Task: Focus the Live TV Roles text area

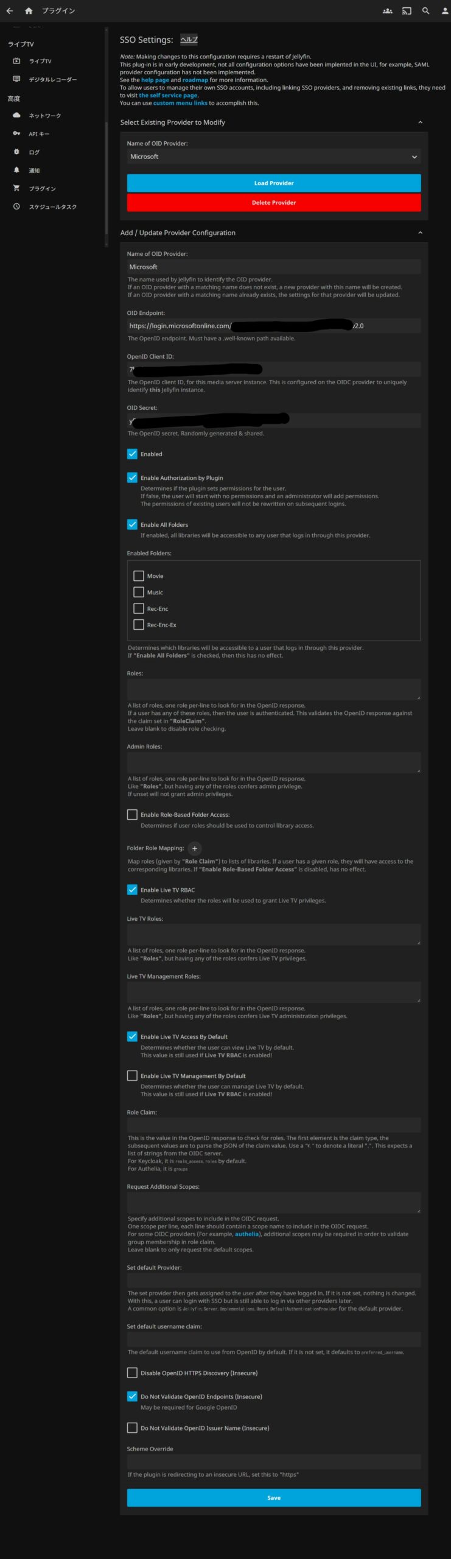Action: (x=274, y=934)
